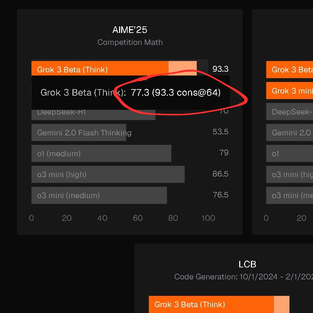Click the light orange segment in the LCB chart
This screenshot has height=313, width=313.
point(282,304)
